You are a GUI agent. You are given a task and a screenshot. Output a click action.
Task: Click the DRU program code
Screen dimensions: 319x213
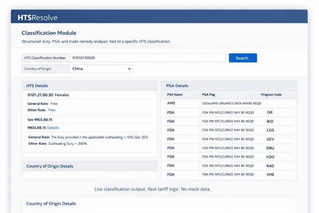coord(270,148)
